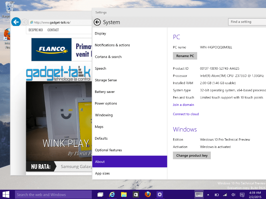
Task: Open the Defaults settings page
Action: click(130, 139)
